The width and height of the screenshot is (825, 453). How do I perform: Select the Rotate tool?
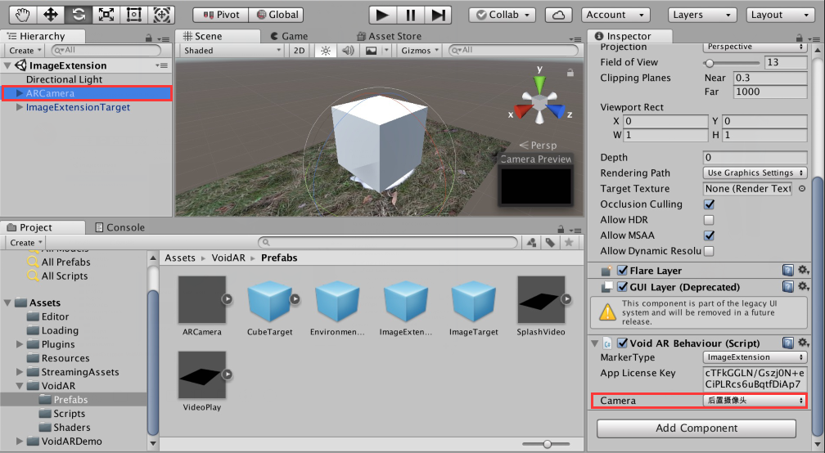[x=78, y=15]
